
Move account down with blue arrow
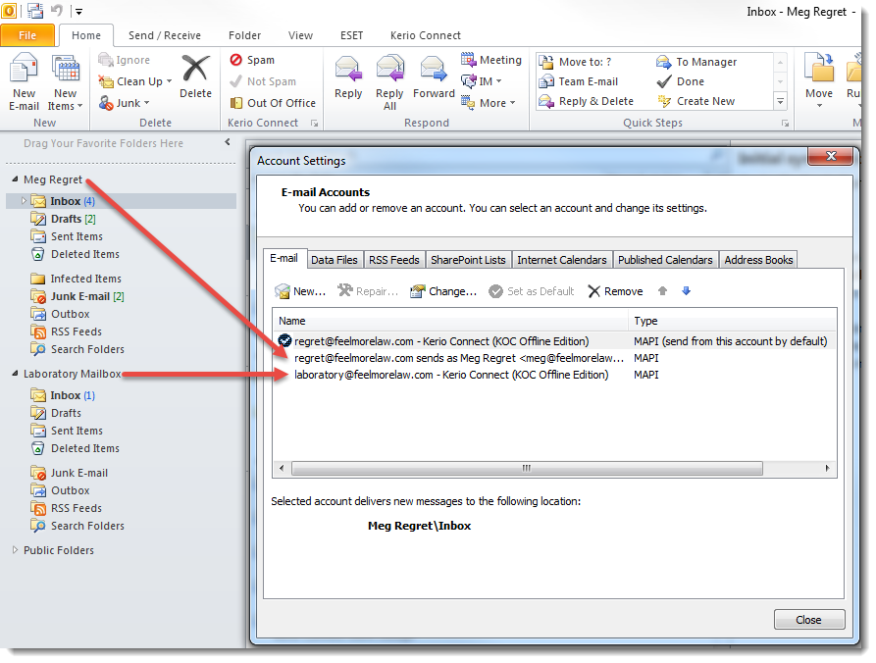[687, 291]
